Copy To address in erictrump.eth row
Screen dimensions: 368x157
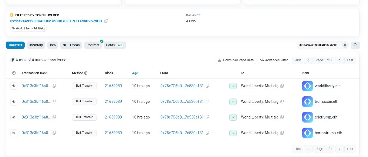pos(282,117)
